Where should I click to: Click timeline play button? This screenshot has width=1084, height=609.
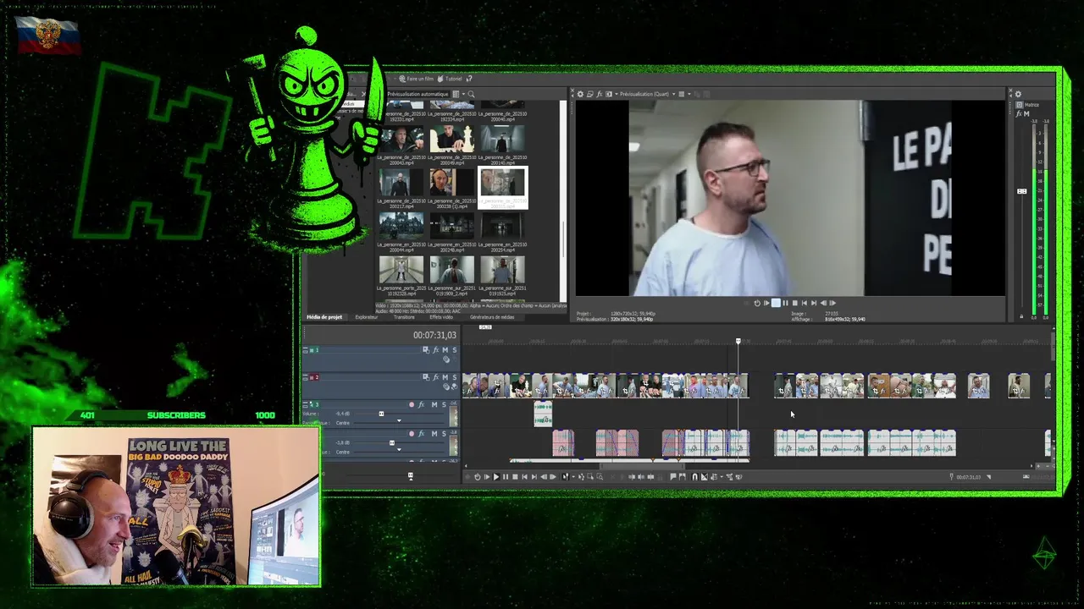pyautogui.click(x=496, y=476)
